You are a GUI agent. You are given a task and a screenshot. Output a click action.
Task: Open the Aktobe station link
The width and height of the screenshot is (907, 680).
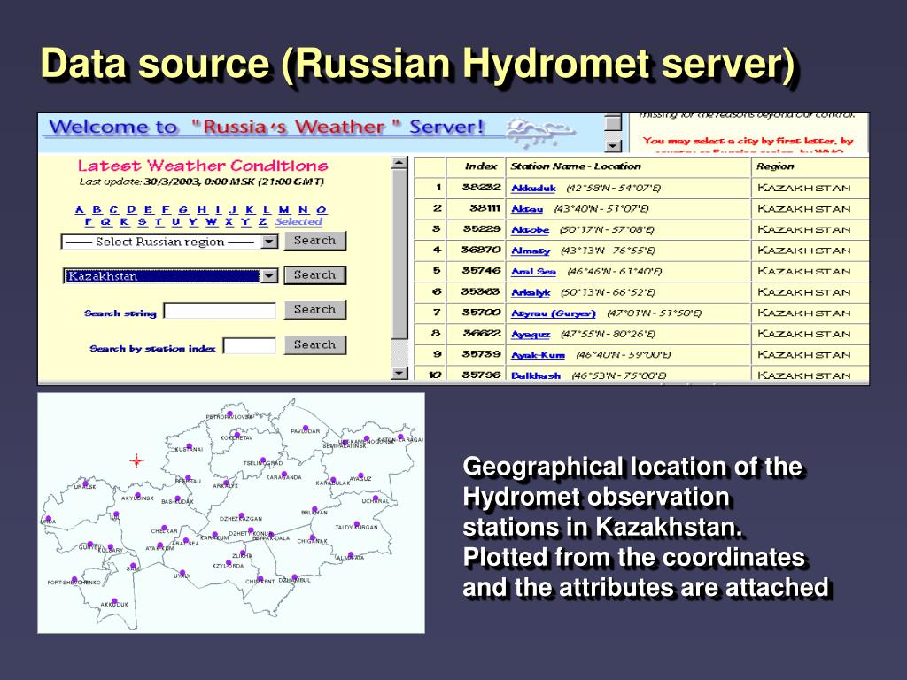530,229
